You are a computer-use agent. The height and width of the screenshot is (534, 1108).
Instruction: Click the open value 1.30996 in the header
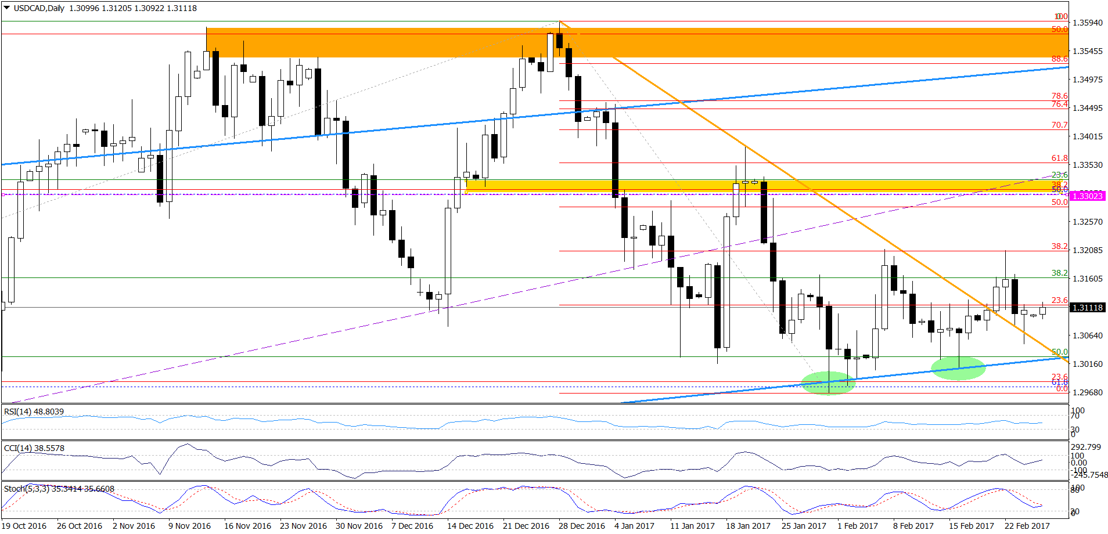(84, 8)
